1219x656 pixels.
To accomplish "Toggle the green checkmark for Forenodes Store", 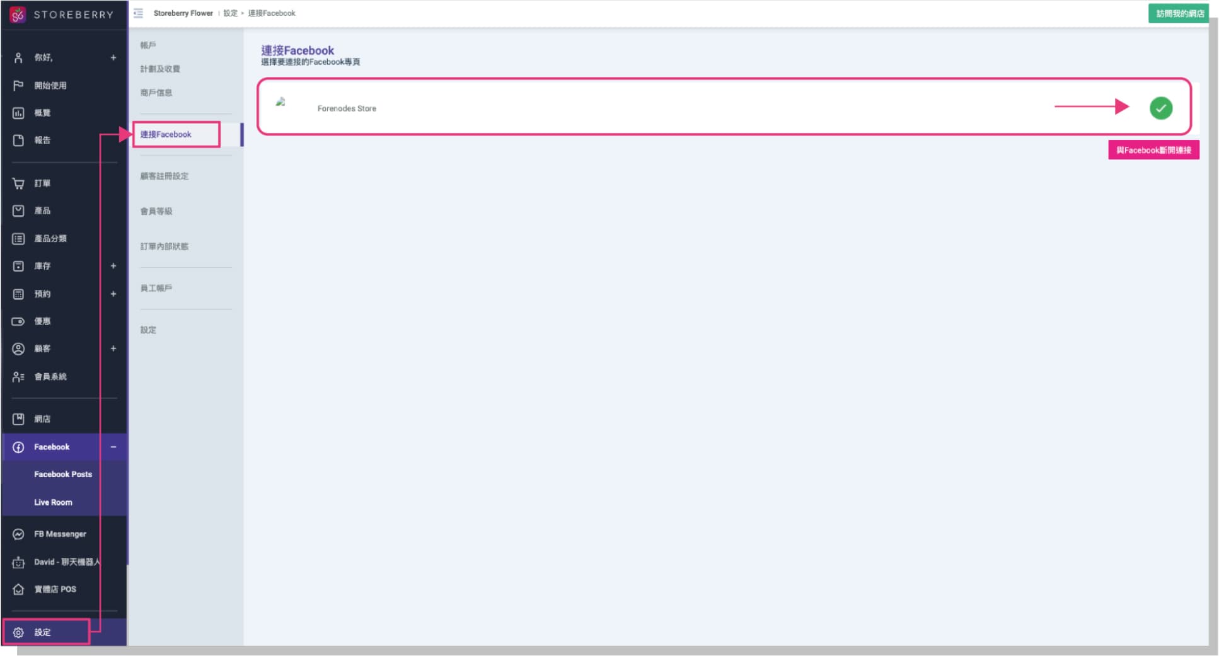I will [1160, 108].
